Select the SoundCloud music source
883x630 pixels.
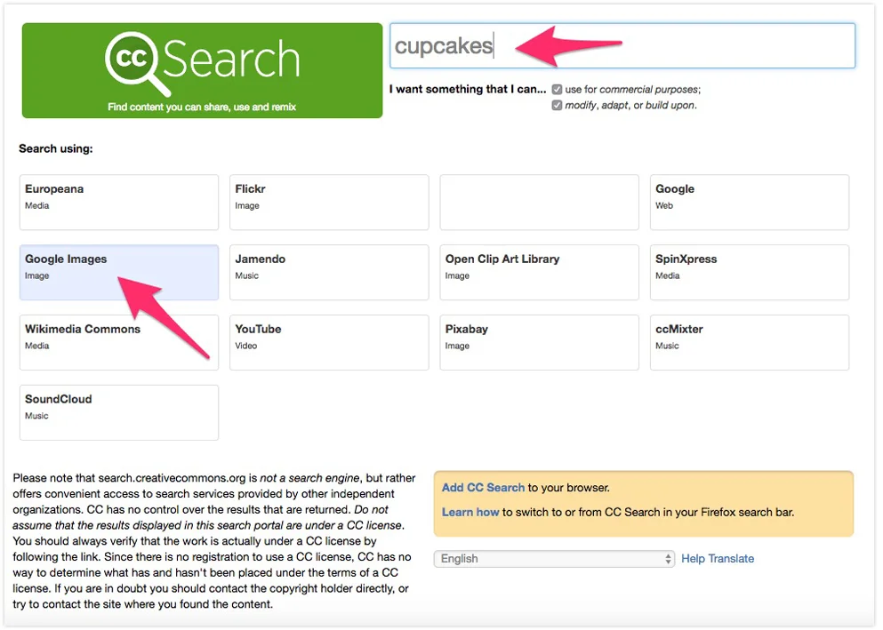click(119, 412)
